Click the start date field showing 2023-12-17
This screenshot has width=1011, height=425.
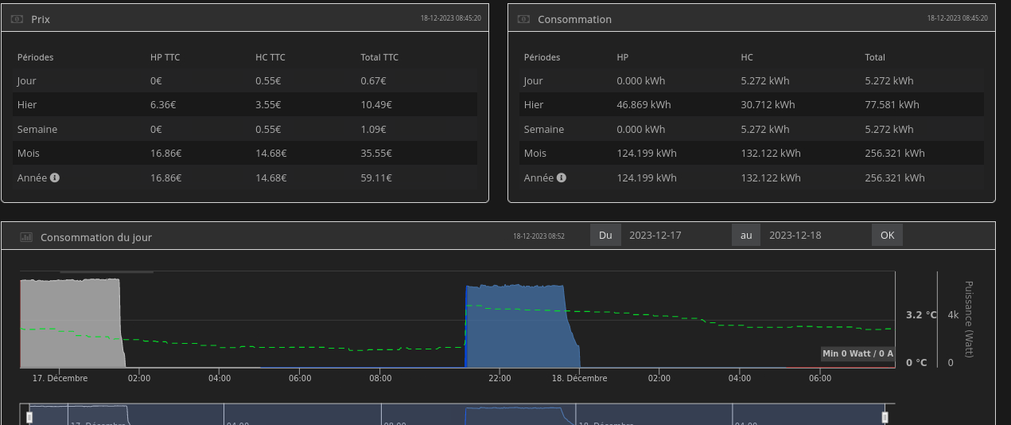click(676, 235)
